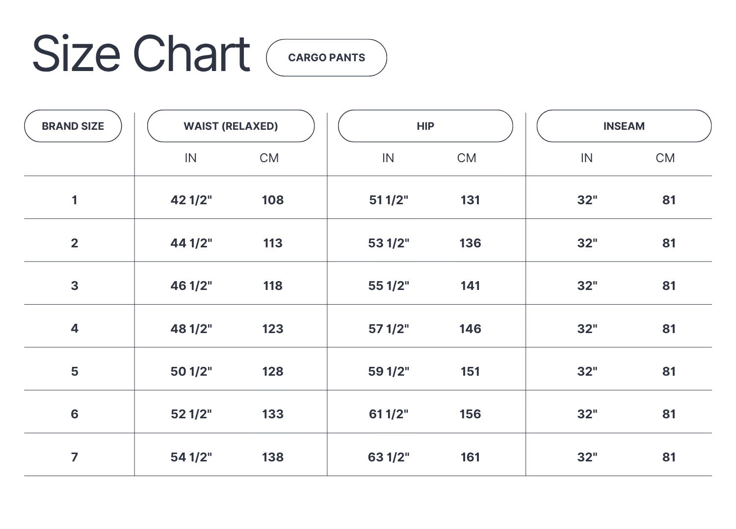Click waist value 54 1/2" inches

(x=191, y=457)
